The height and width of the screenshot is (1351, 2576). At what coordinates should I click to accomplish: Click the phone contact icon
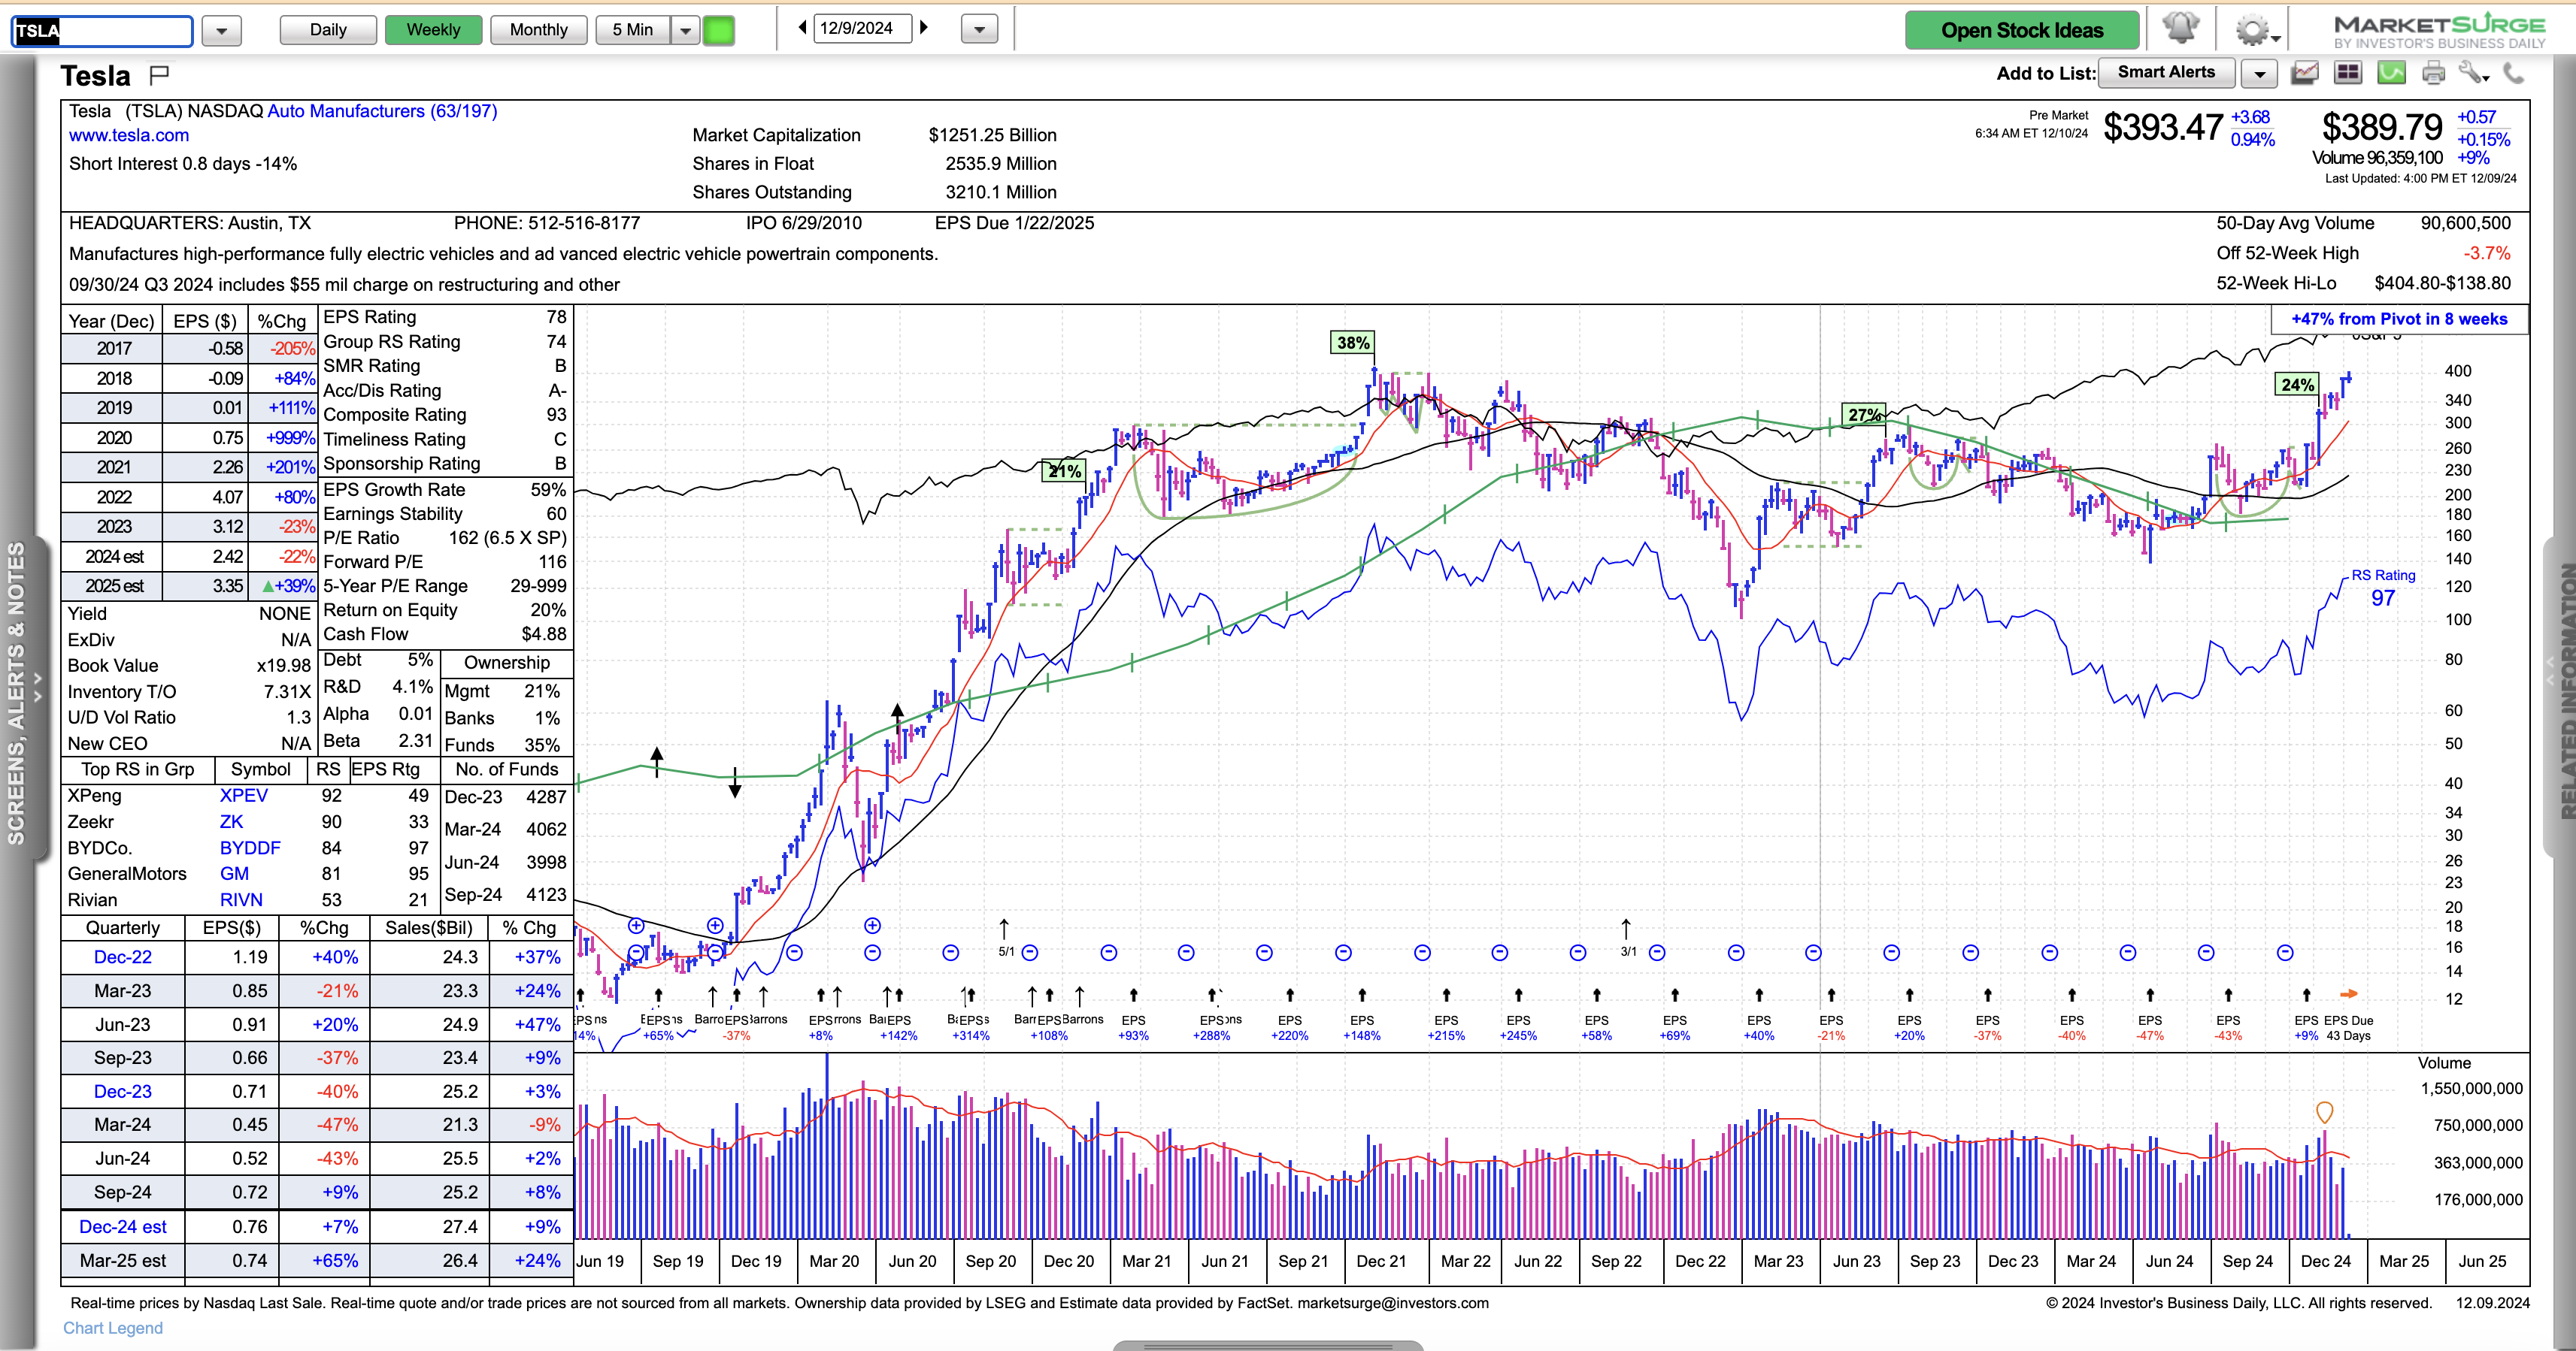coord(2513,73)
